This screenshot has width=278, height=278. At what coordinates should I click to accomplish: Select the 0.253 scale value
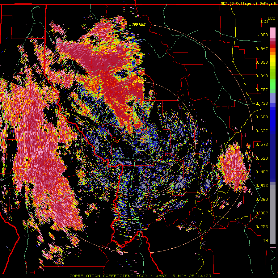pos(262,227)
